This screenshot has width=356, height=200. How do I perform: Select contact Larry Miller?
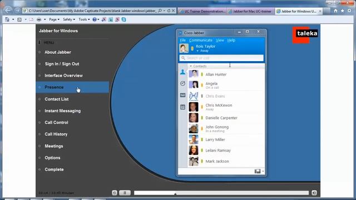click(x=226, y=139)
